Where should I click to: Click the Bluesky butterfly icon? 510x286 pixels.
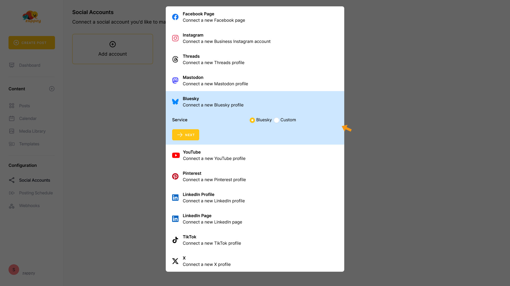(175, 102)
